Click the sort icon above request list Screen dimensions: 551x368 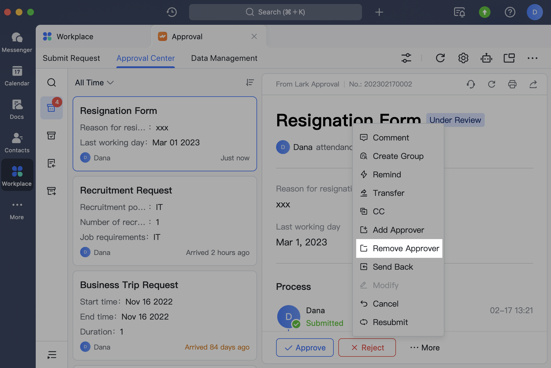click(x=250, y=83)
